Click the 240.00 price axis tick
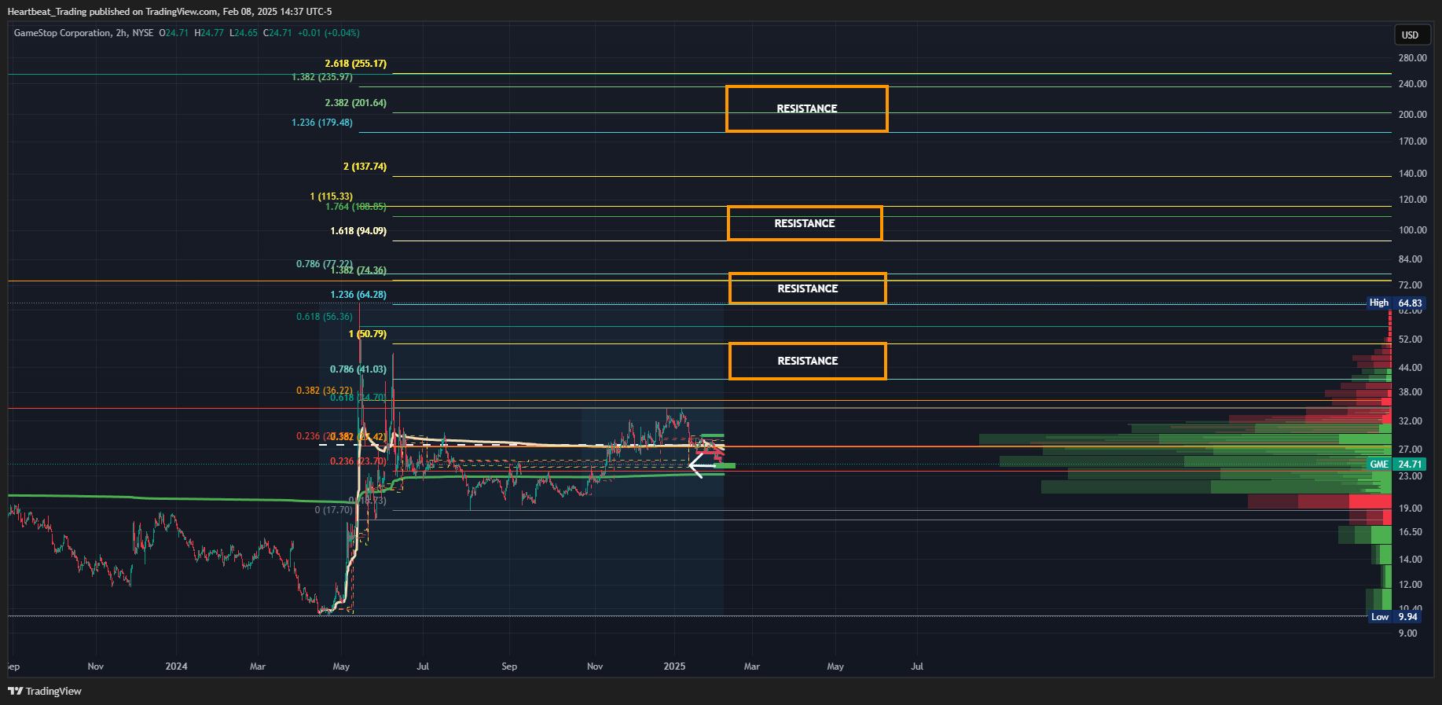The height and width of the screenshot is (705, 1442). [x=1412, y=84]
